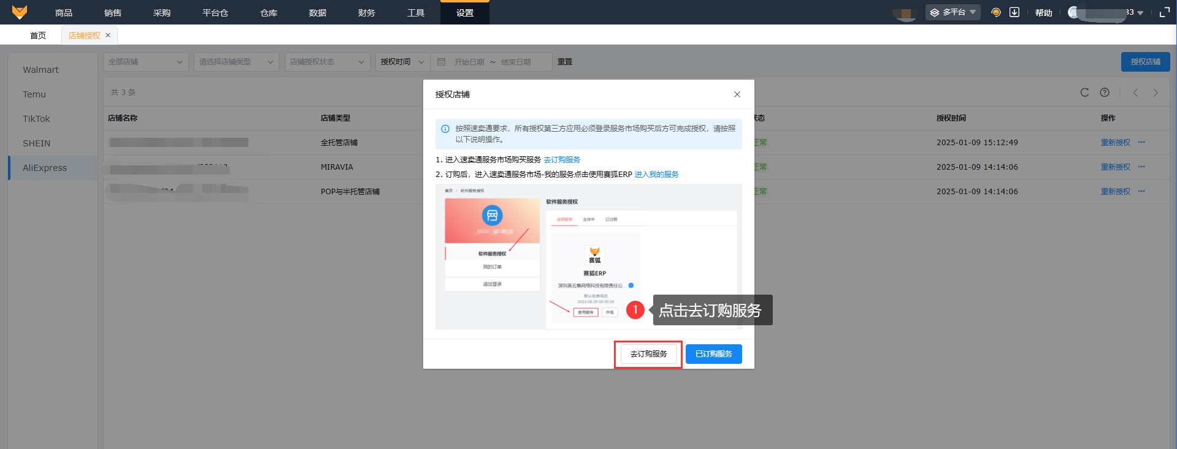This screenshot has height=449, width=1177.
Task: Refresh the store list with the reload icon
Action: click(1084, 92)
